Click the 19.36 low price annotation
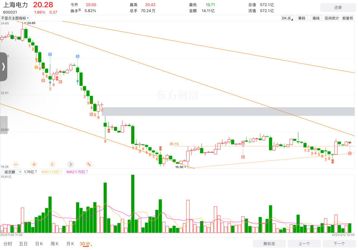The image size is (358, 250). click(x=180, y=167)
